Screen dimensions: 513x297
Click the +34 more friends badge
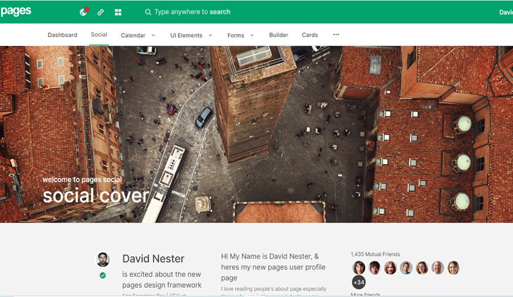coord(359,282)
